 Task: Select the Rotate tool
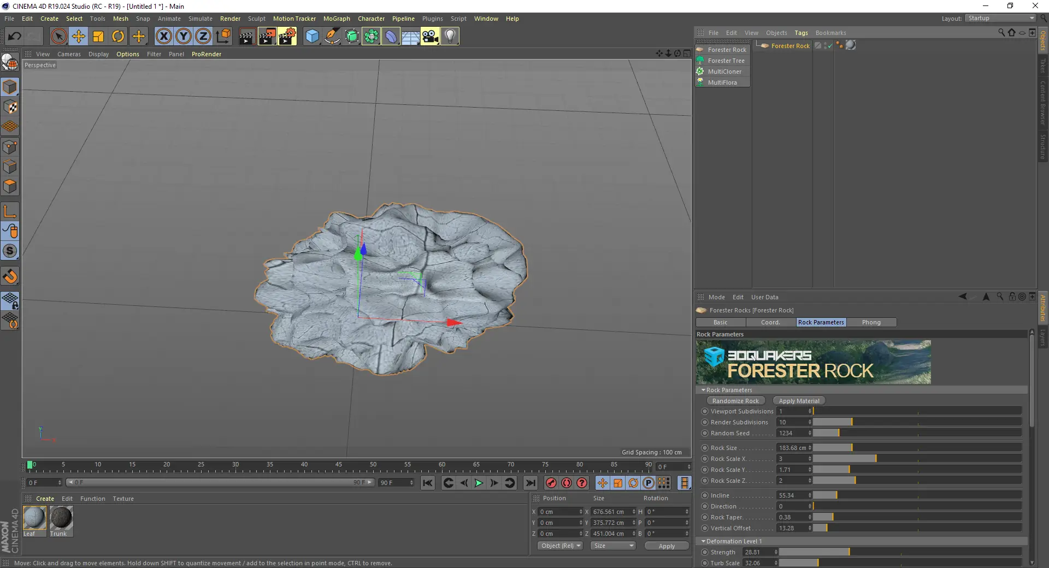pos(118,36)
